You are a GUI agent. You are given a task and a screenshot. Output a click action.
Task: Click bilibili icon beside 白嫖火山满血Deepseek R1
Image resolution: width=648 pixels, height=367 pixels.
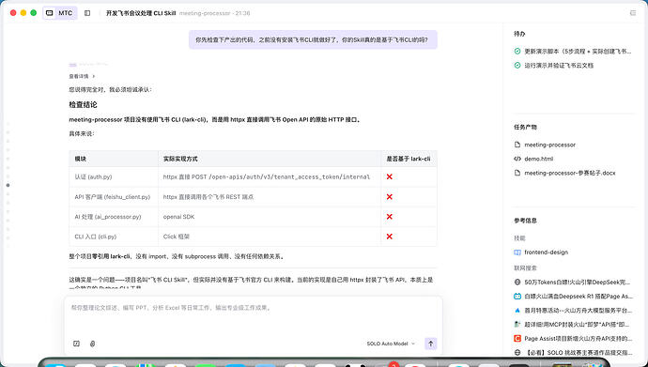coord(517,296)
